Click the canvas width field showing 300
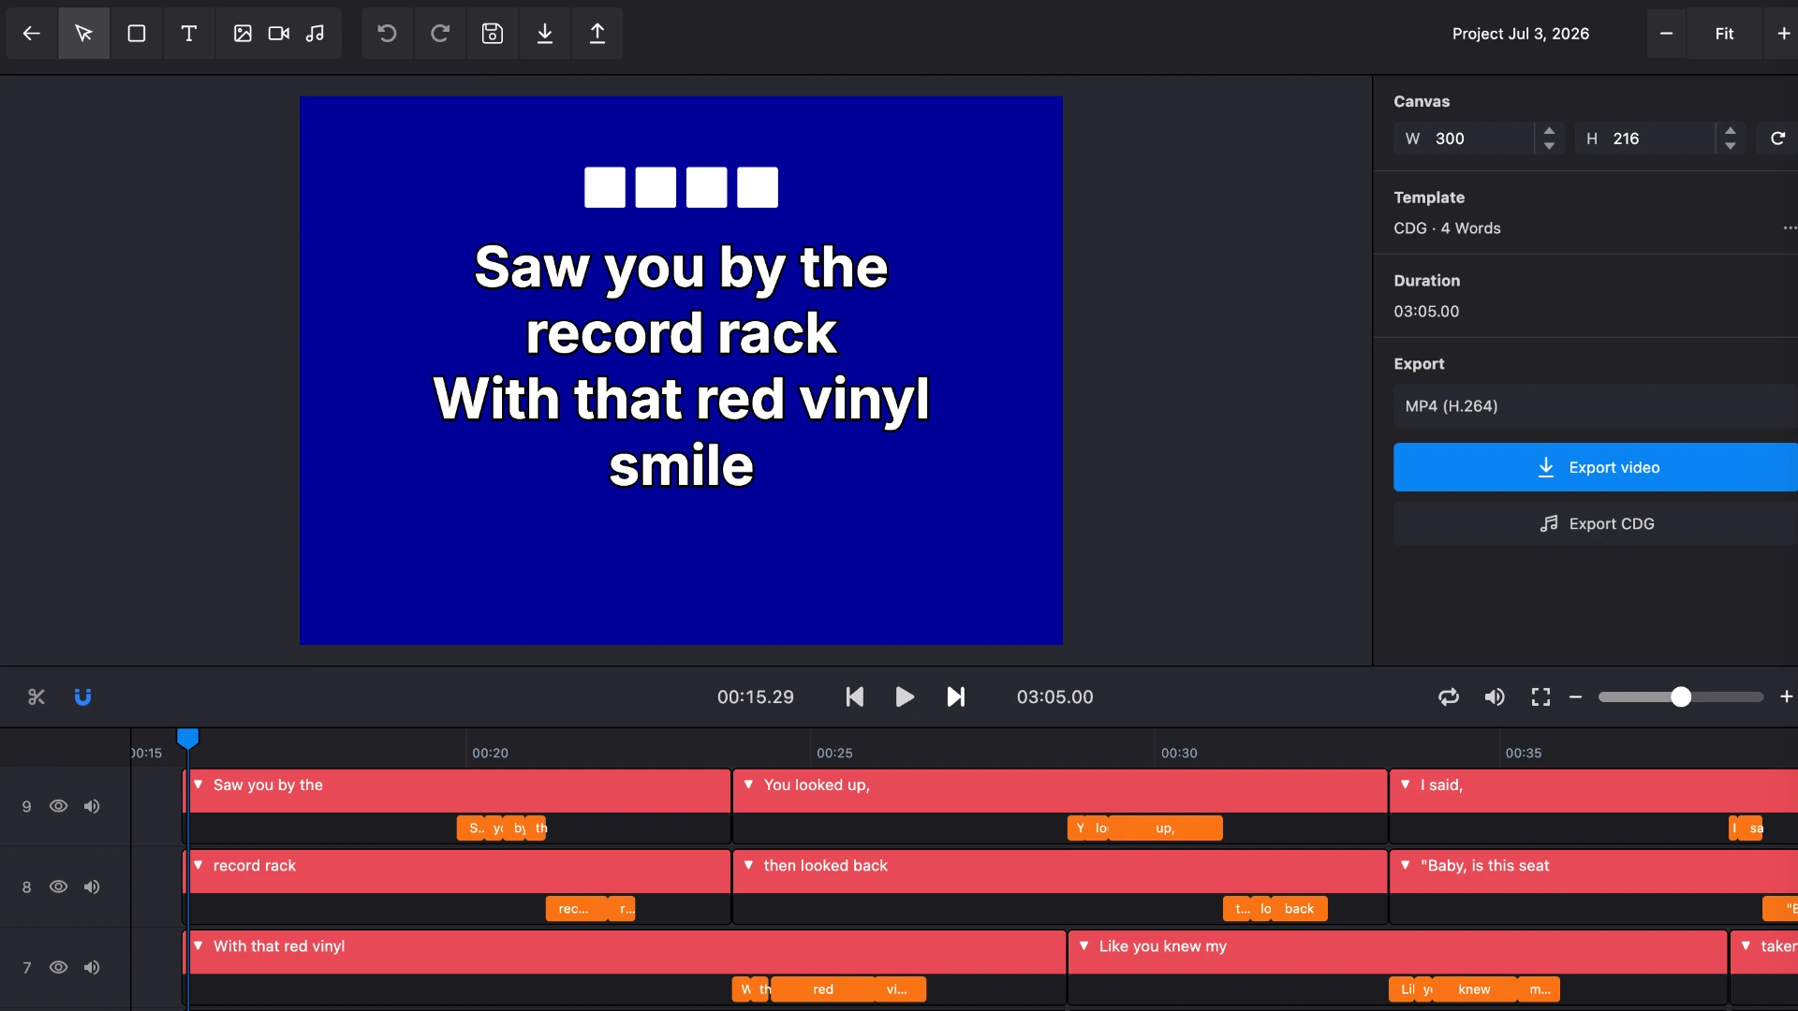The width and height of the screenshot is (1798, 1011). pos(1466,139)
